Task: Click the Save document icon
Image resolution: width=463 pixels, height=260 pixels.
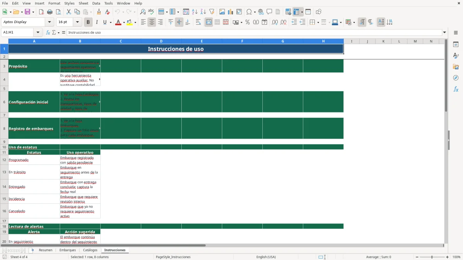Action: (x=27, y=12)
